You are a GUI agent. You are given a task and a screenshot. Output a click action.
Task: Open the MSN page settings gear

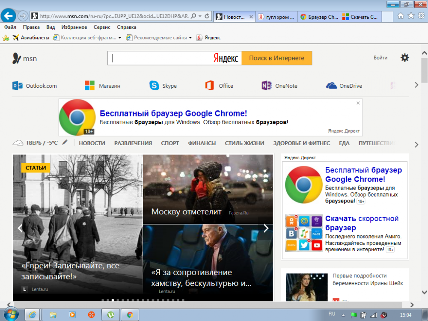point(404,57)
